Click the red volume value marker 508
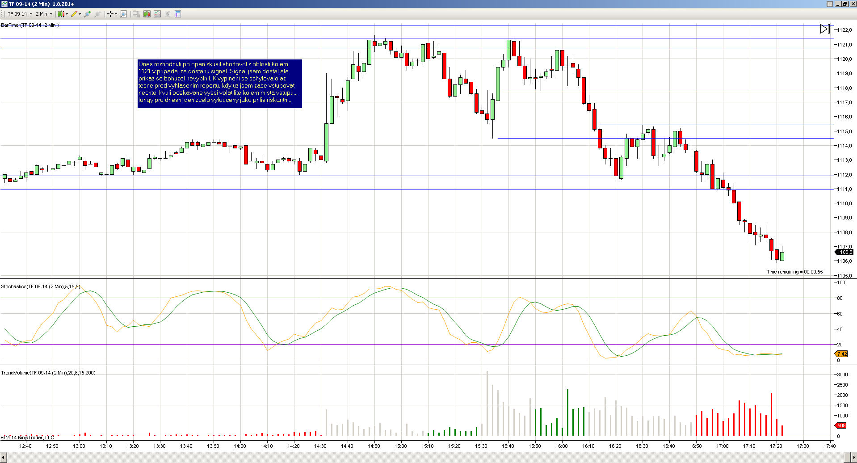The image size is (857, 463). click(841, 425)
